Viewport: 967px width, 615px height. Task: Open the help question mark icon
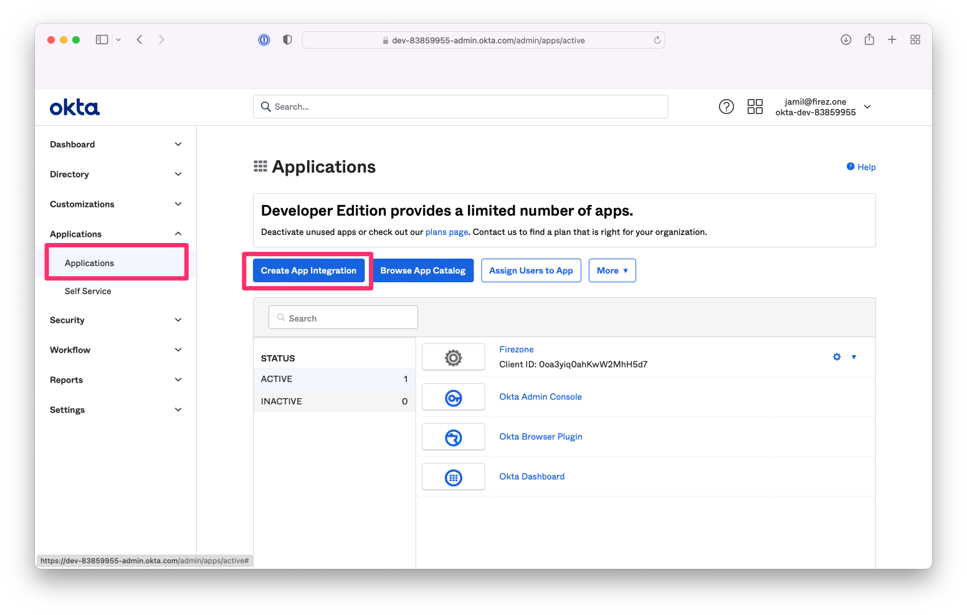pos(726,107)
